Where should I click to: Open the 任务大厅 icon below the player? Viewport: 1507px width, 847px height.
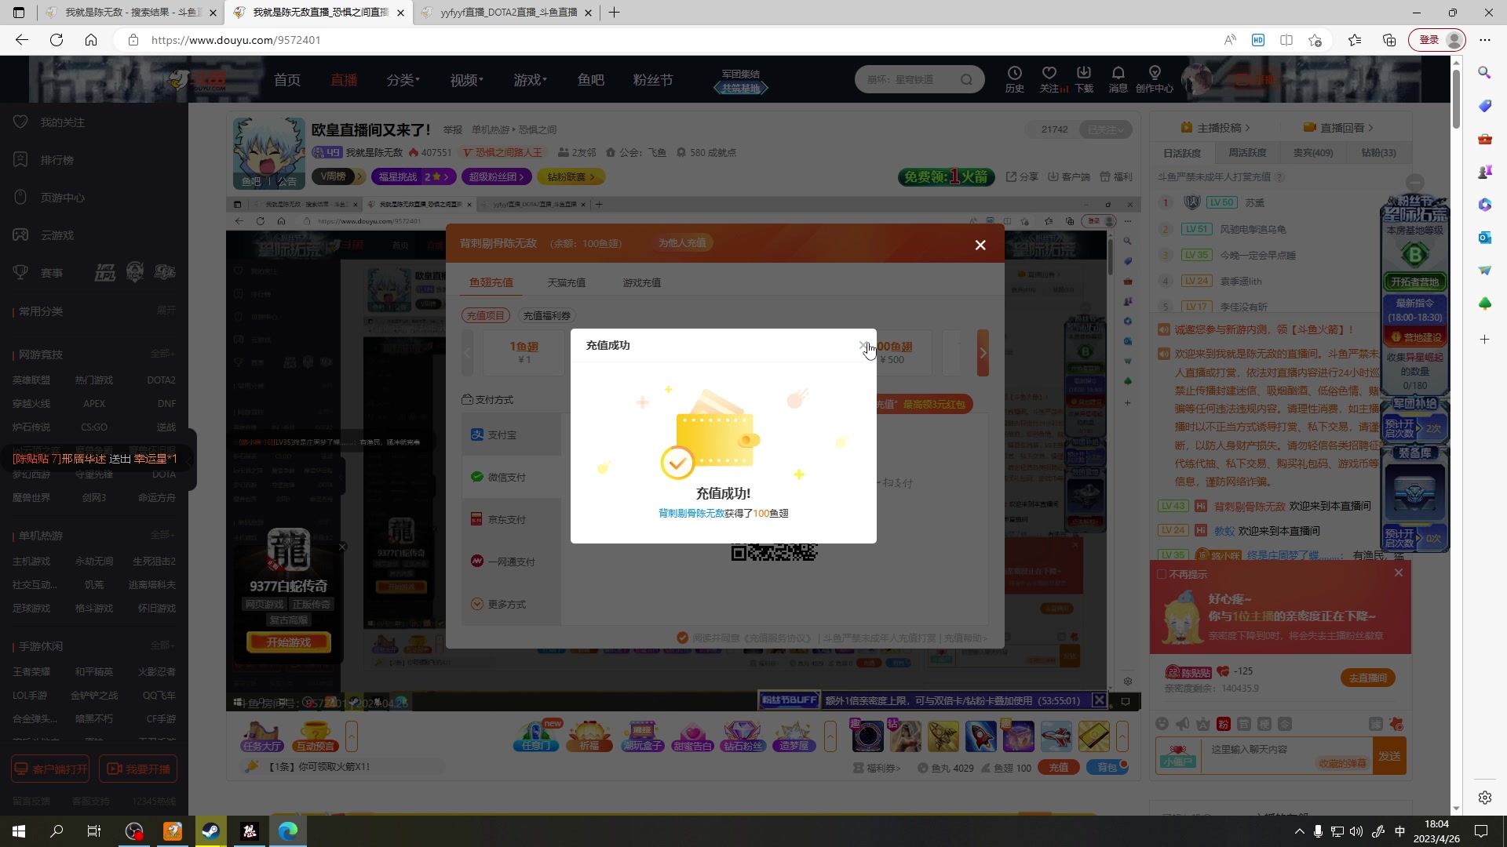tap(262, 736)
